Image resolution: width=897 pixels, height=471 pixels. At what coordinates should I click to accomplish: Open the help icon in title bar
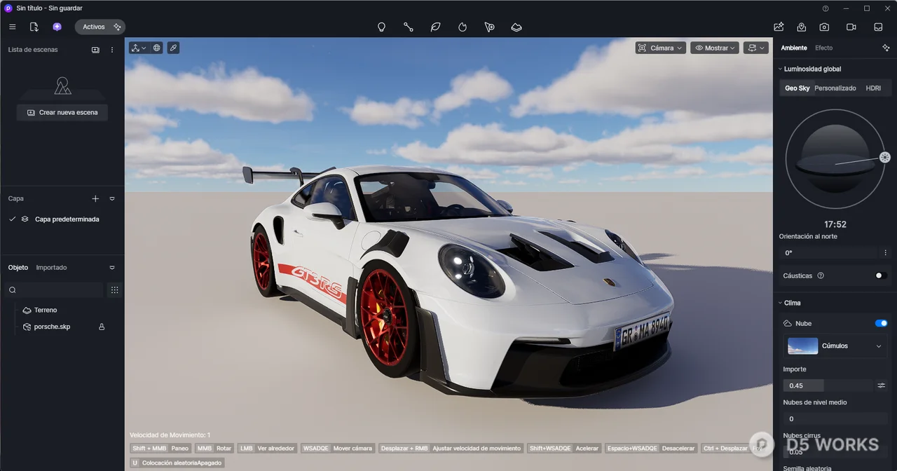[x=826, y=8]
